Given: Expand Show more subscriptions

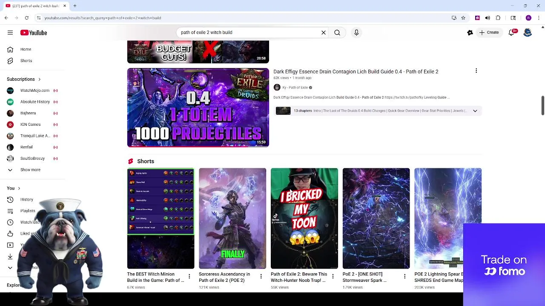Looking at the screenshot, I should (30, 170).
